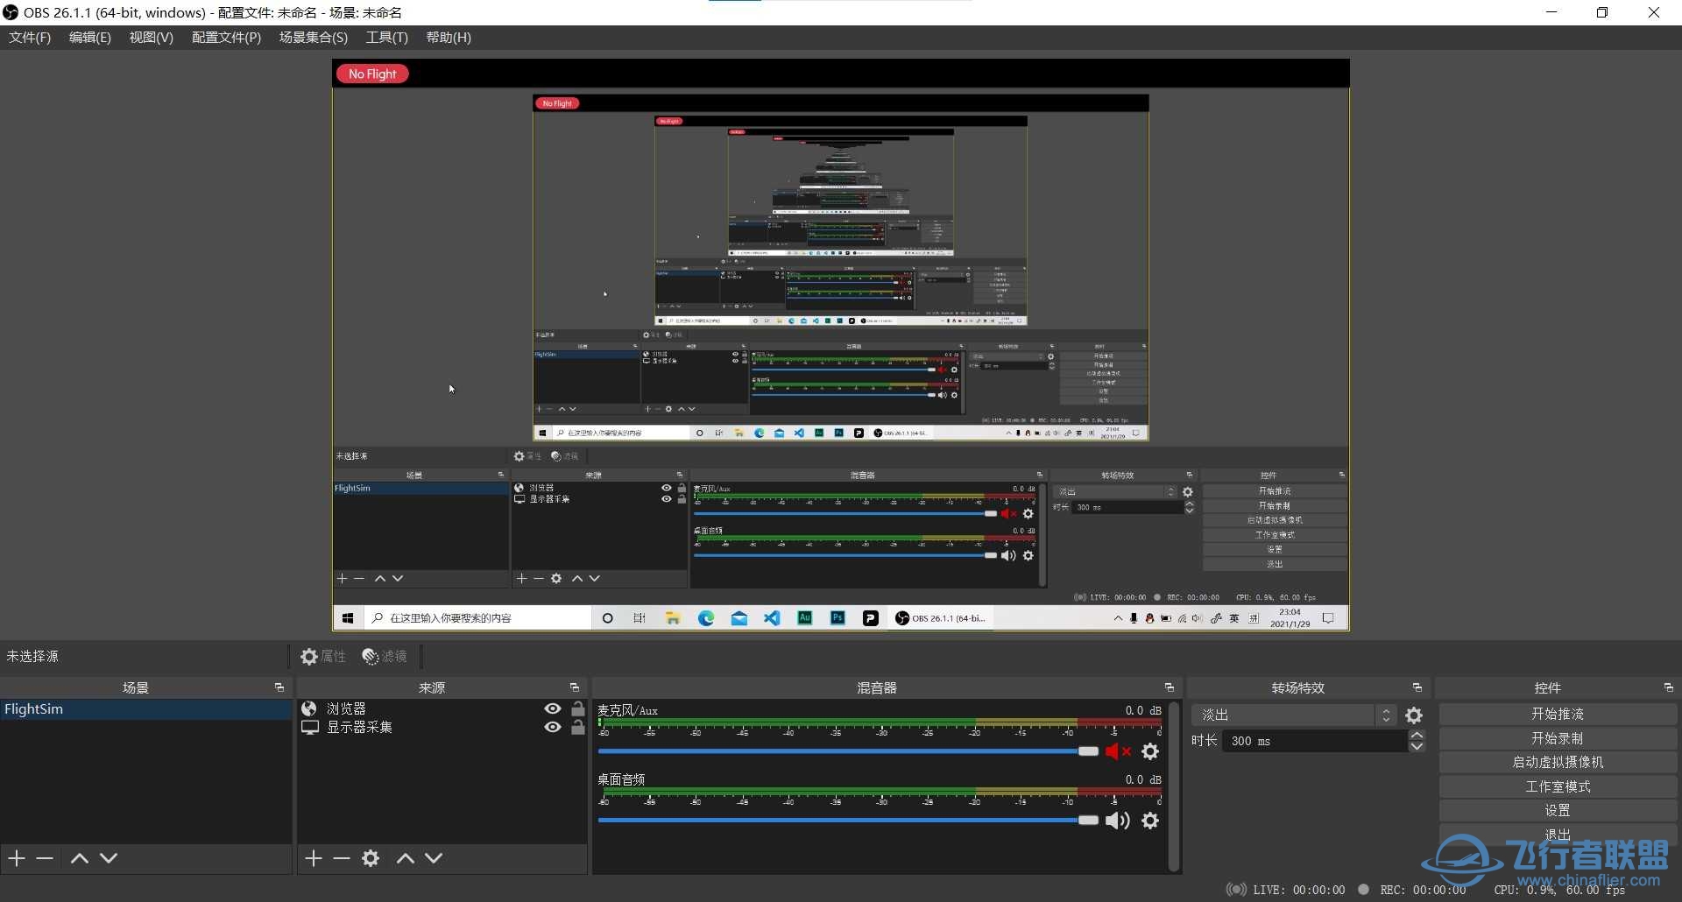The height and width of the screenshot is (902, 1682).
Task: Select the 显示器采集 source row
Action: click(442, 728)
